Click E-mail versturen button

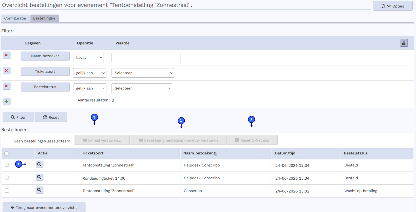coord(102,140)
